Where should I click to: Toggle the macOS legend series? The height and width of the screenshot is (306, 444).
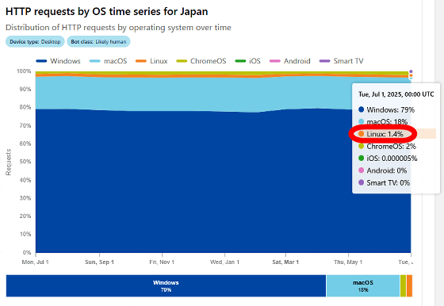tap(108, 61)
